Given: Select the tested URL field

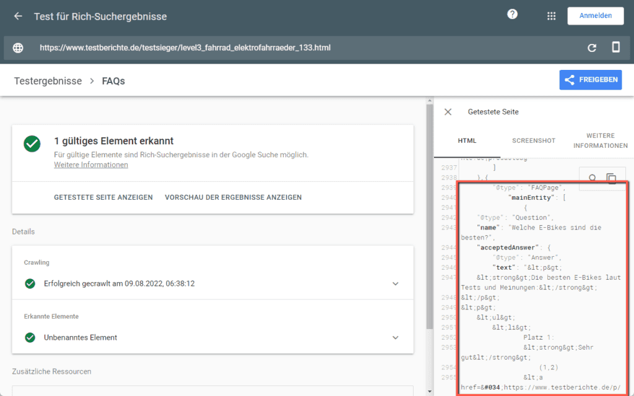Looking at the screenshot, I should click(x=185, y=48).
